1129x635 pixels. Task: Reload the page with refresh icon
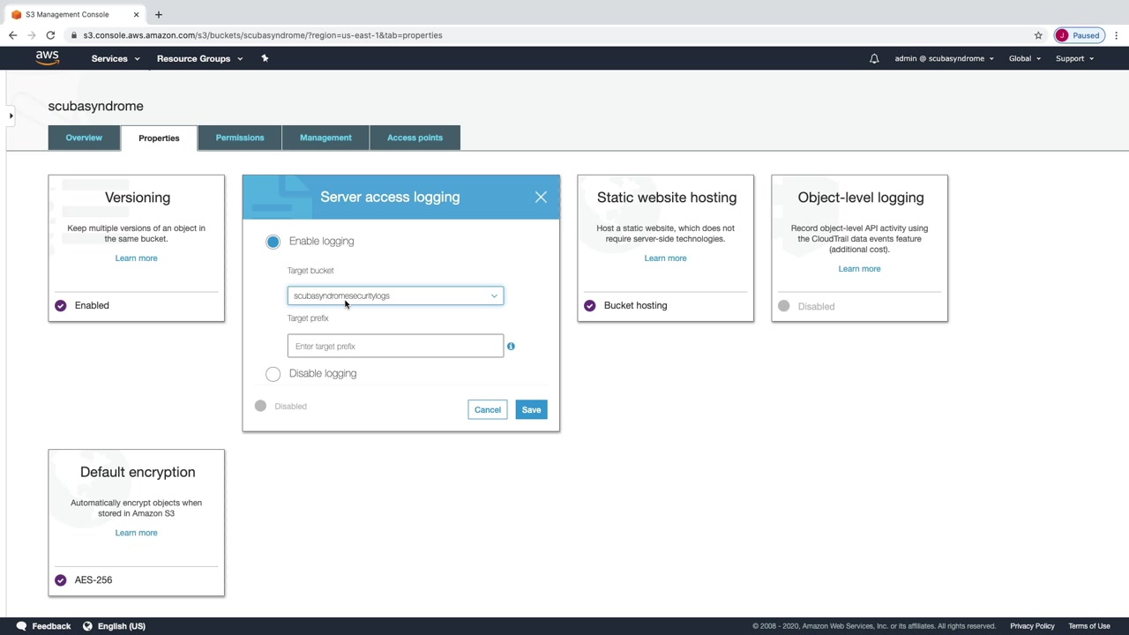[x=50, y=35]
